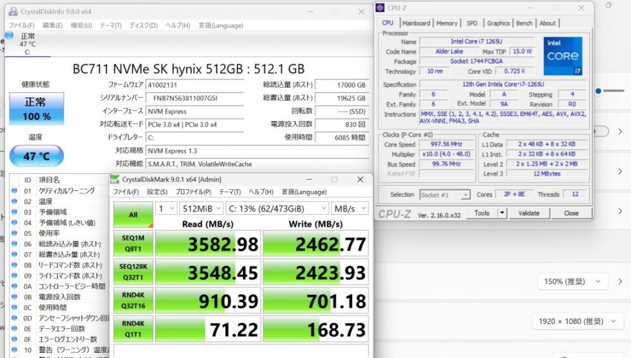Run the RND4K Q1T1 test
631x358 pixels.
coord(133,329)
